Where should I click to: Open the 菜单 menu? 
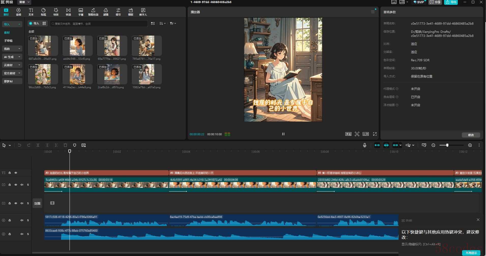[24, 2]
